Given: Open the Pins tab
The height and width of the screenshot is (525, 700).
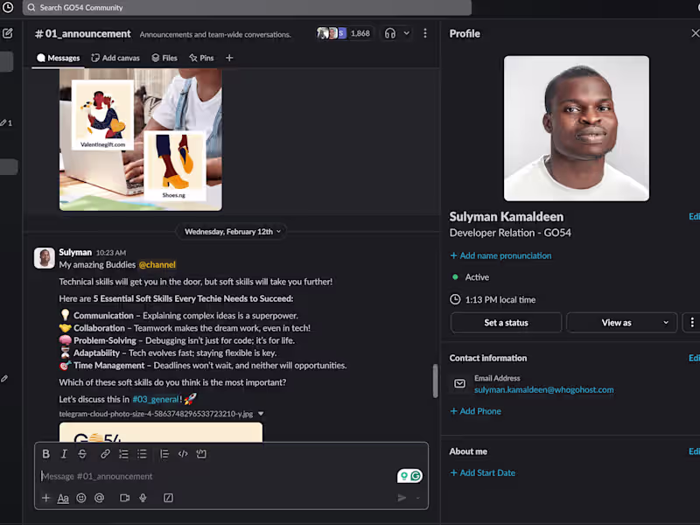Looking at the screenshot, I should [201, 58].
